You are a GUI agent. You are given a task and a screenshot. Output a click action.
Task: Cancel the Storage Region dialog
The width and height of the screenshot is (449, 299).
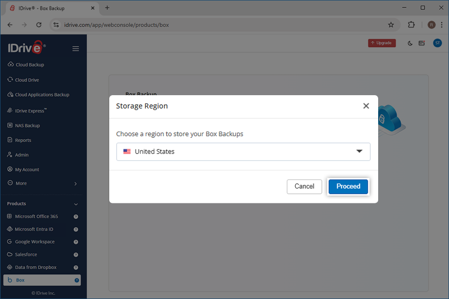click(x=304, y=186)
